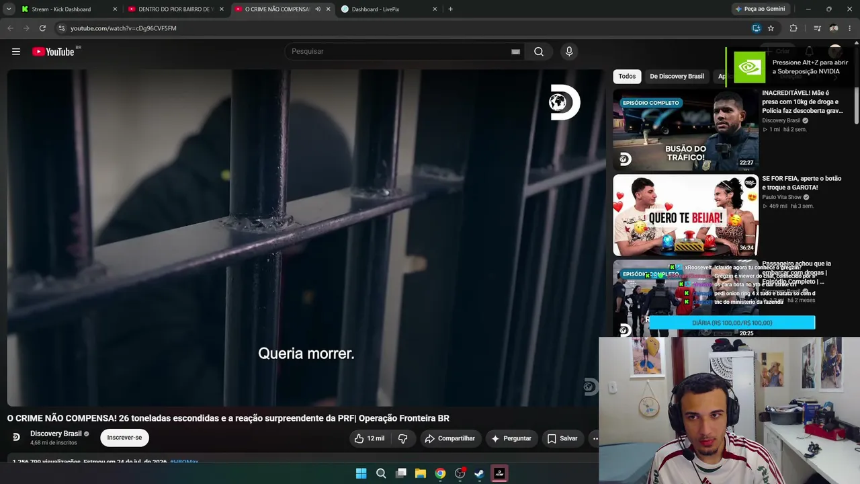Click Peça ao Gemini button
The width and height of the screenshot is (860, 484).
[761, 9]
